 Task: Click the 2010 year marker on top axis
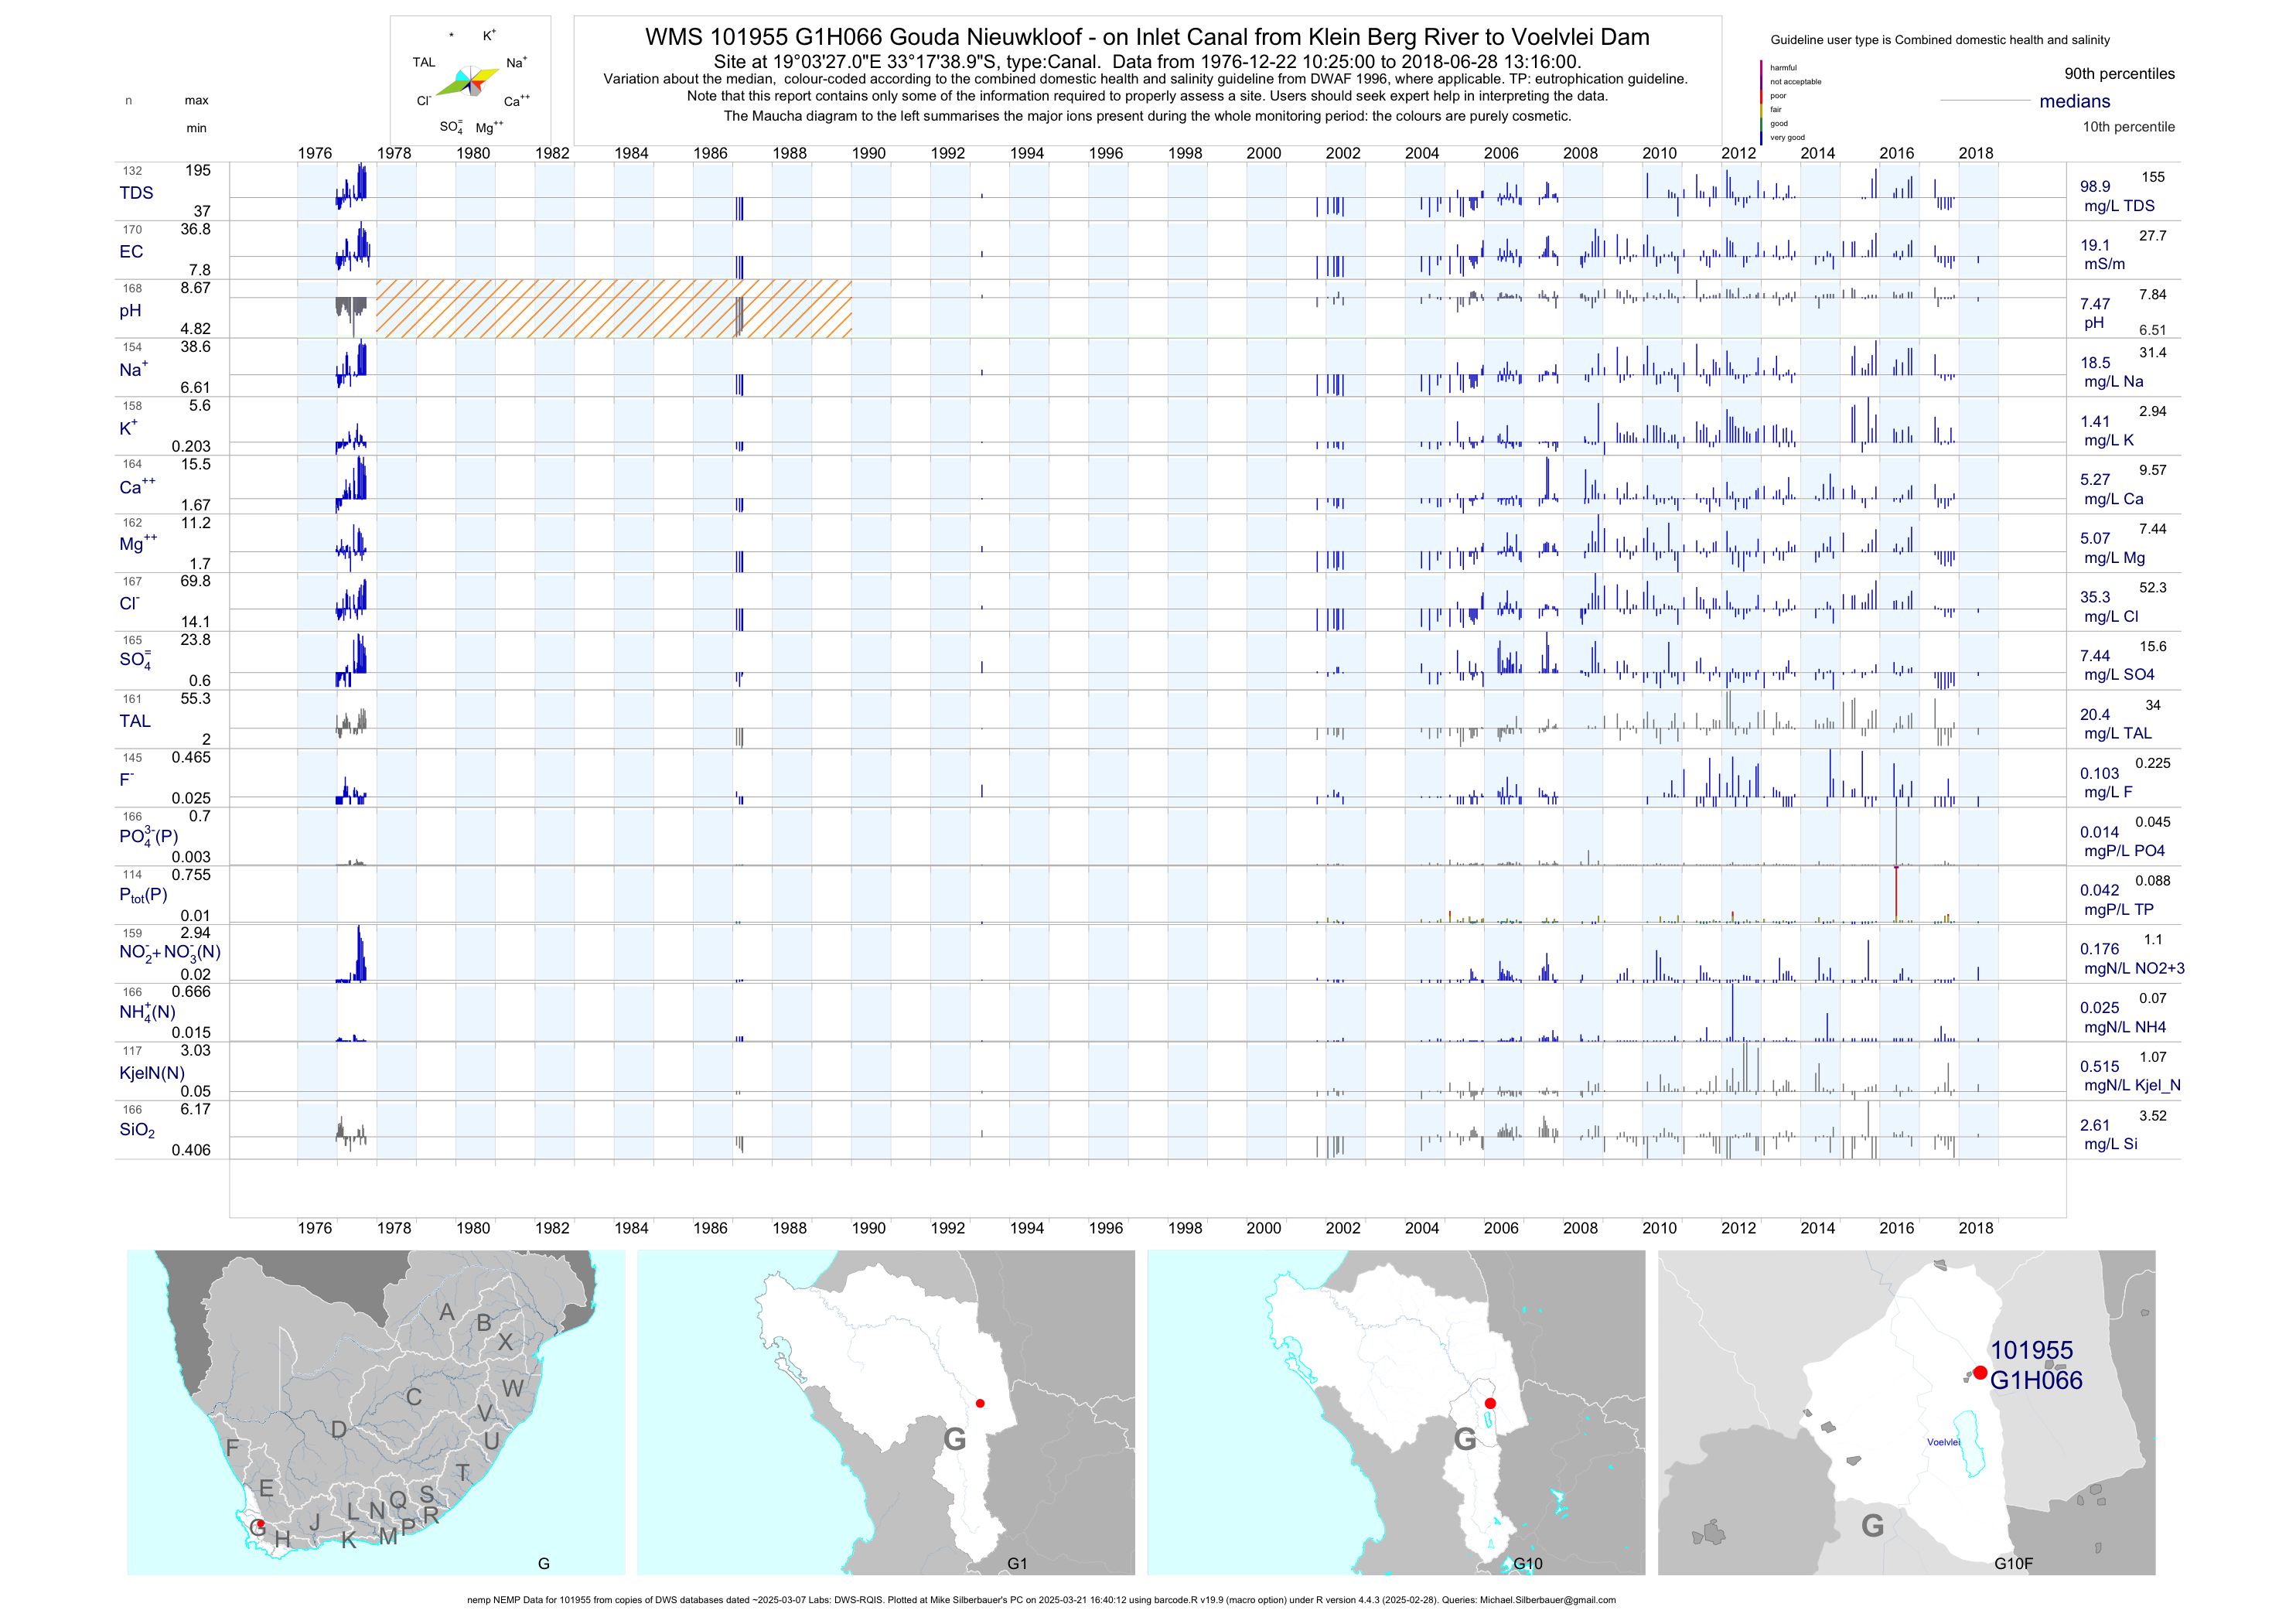(1659, 153)
